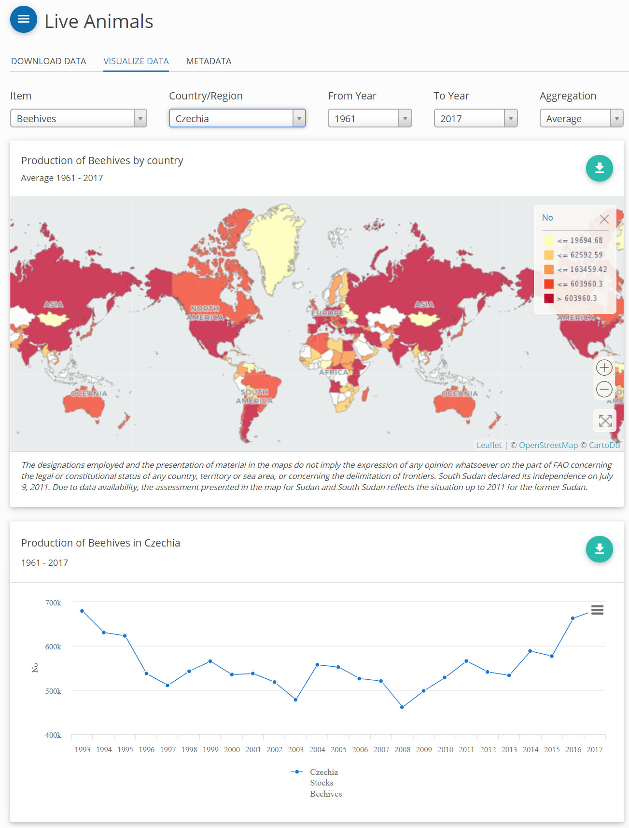Download the beehives map data
629x828 pixels.
599,168
